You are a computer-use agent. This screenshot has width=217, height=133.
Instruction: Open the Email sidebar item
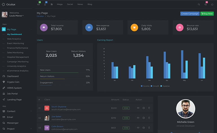click(10, 117)
